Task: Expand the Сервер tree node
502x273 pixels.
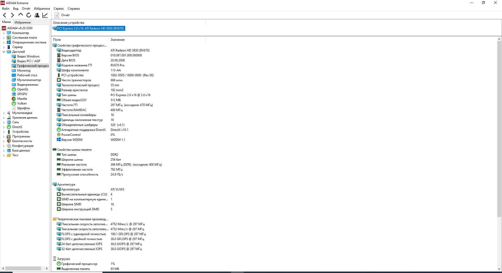Action: click(x=4, y=47)
